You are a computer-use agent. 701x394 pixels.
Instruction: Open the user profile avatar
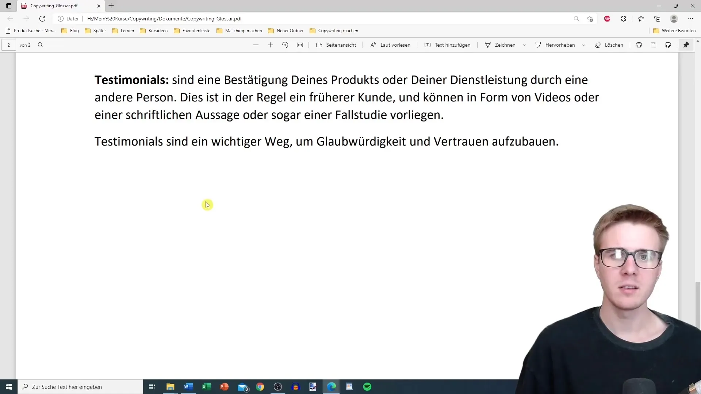click(x=674, y=19)
